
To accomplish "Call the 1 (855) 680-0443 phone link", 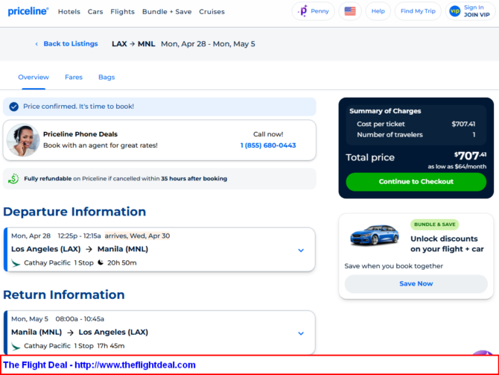I will [x=268, y=145].
